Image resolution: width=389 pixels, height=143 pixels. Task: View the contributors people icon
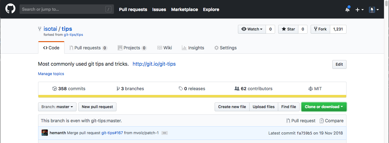click(x=237, y=89)
